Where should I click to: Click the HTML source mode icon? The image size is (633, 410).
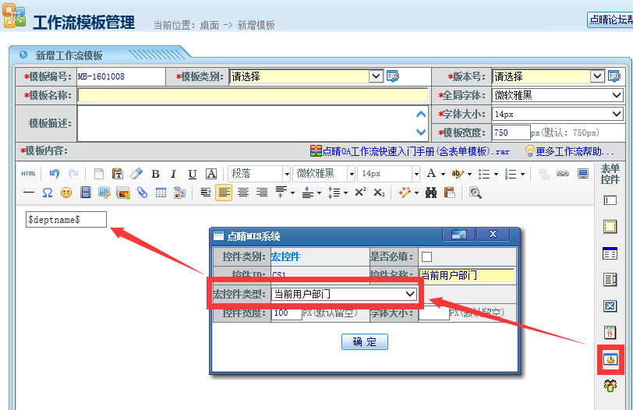(x=28, y=174)
